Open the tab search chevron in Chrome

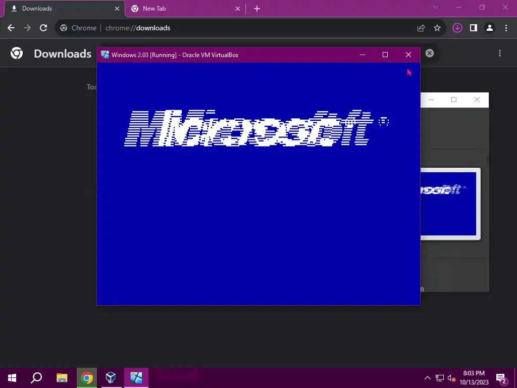pos(436,7)
